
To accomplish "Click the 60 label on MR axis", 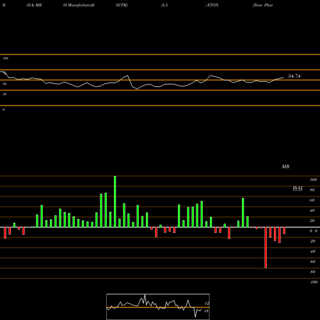I will click(312, 200).
